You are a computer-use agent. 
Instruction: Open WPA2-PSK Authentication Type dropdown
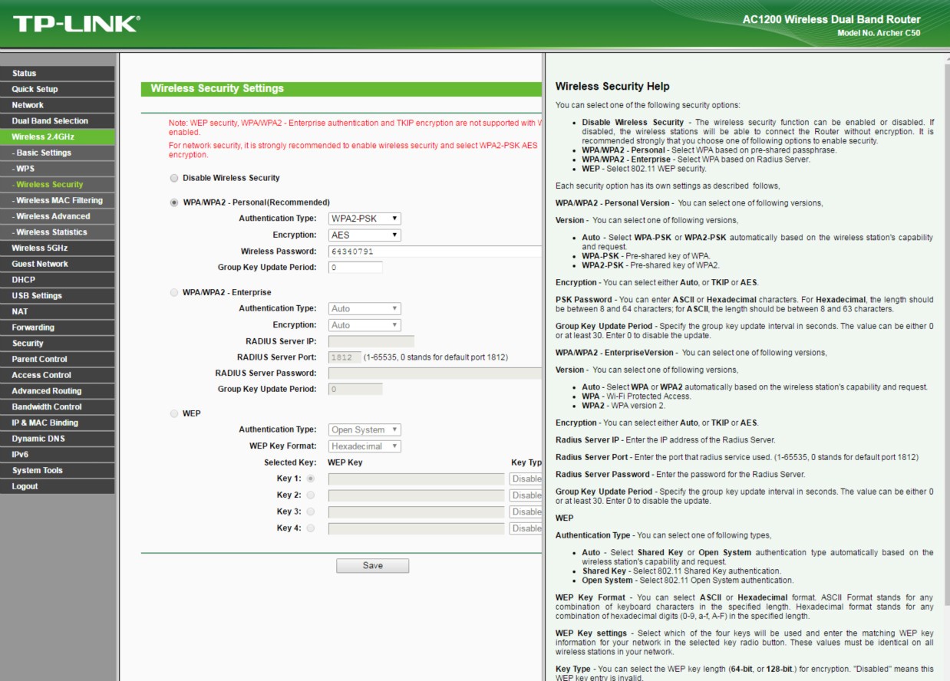[364, 219]
